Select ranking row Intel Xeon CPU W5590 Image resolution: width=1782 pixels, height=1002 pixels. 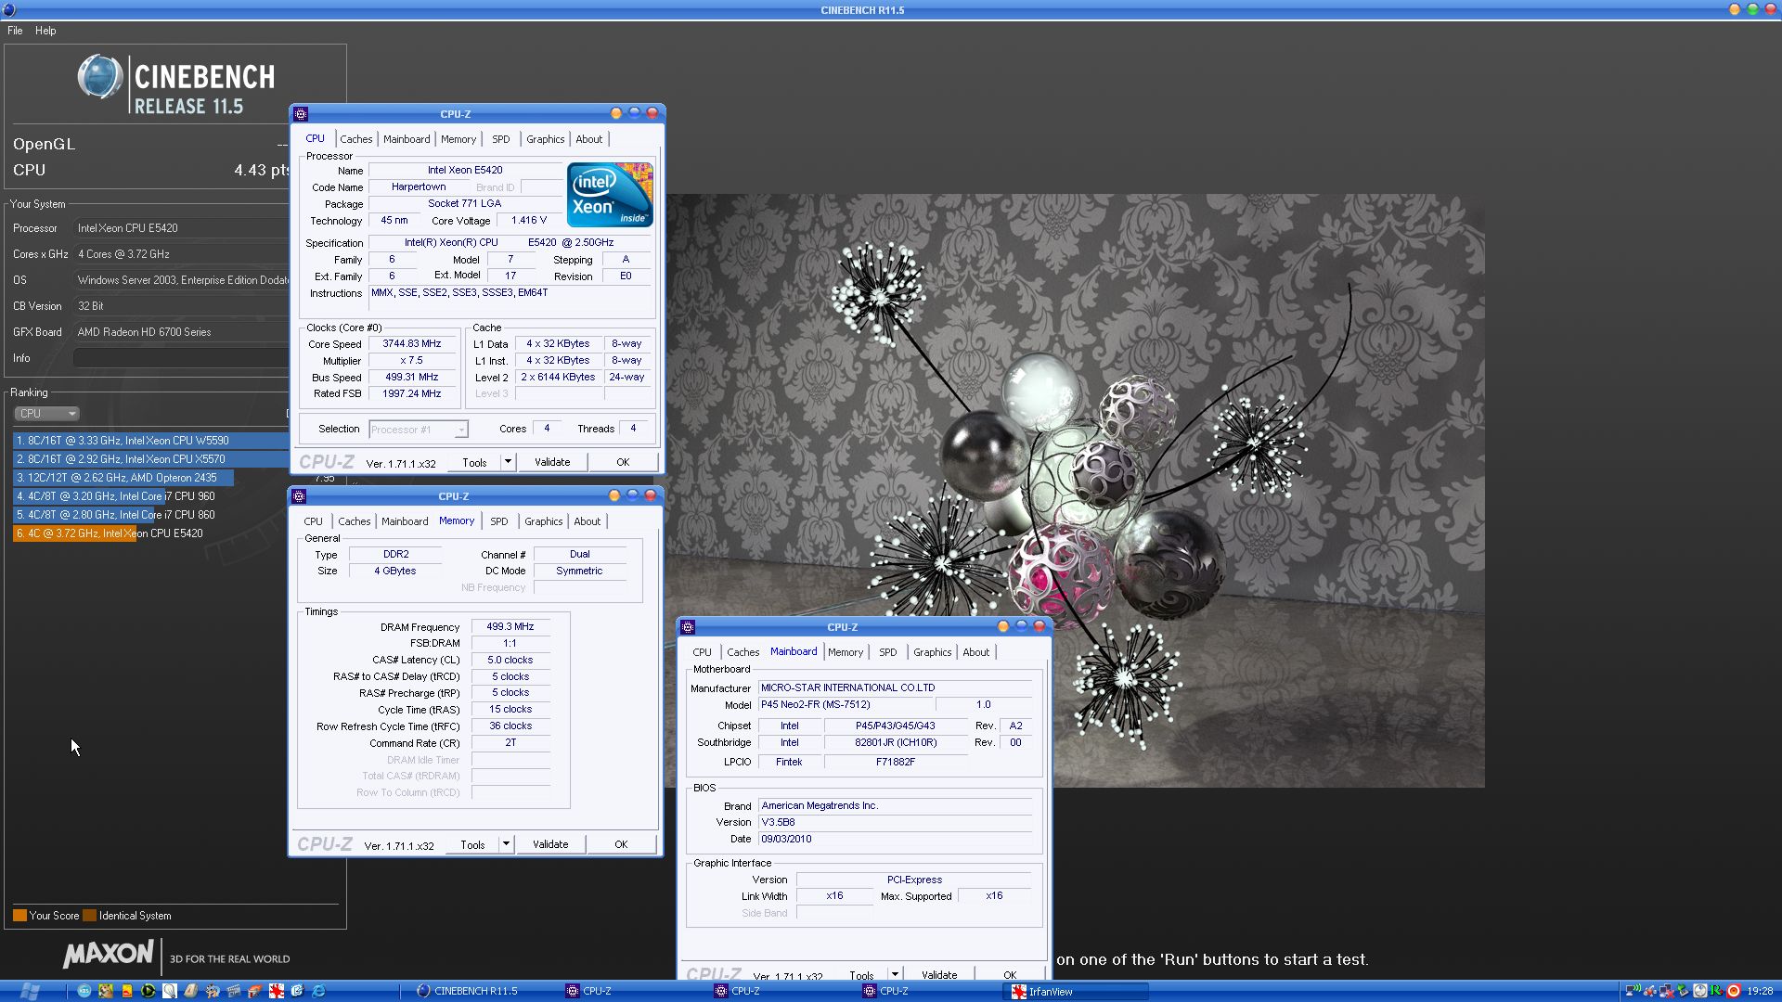coord(150,441)
